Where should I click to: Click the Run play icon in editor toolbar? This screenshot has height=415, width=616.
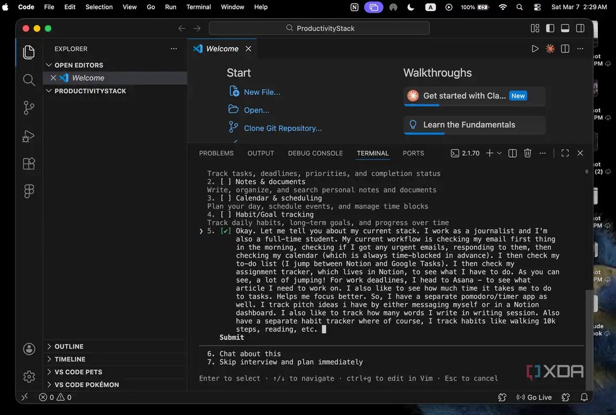coord(535,49)
